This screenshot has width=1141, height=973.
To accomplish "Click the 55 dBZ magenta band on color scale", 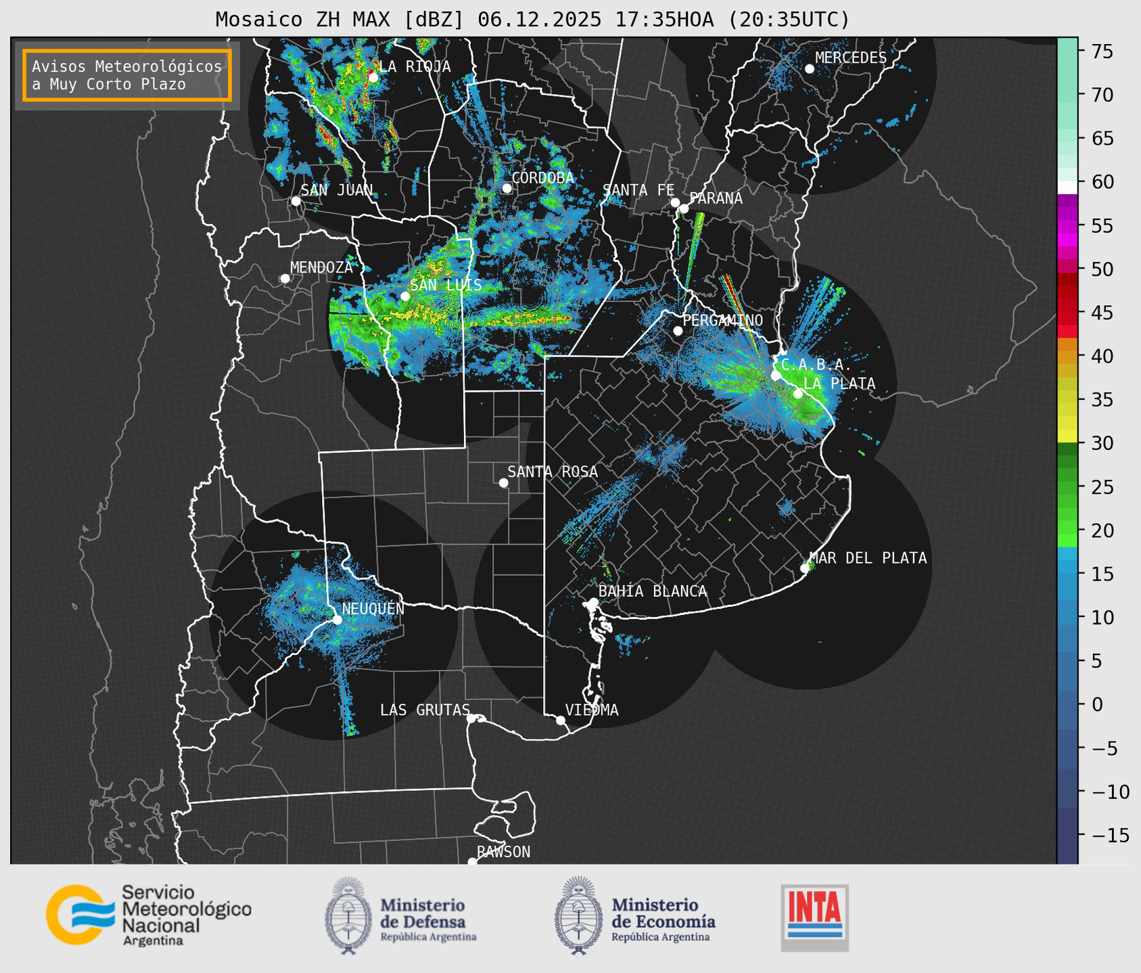I will (1067, 227).
